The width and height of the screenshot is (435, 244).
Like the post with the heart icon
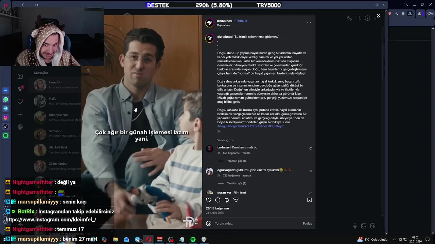coord(209,200)
